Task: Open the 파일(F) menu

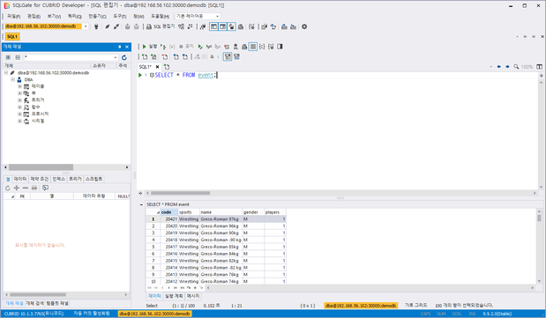Action: tap(13, 17)
